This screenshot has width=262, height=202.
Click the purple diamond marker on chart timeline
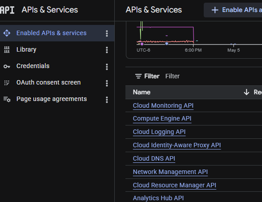[142, 44]
